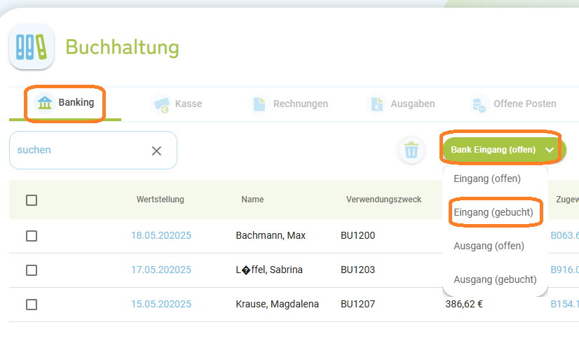Switch to the Banking tab

point(65,103)
